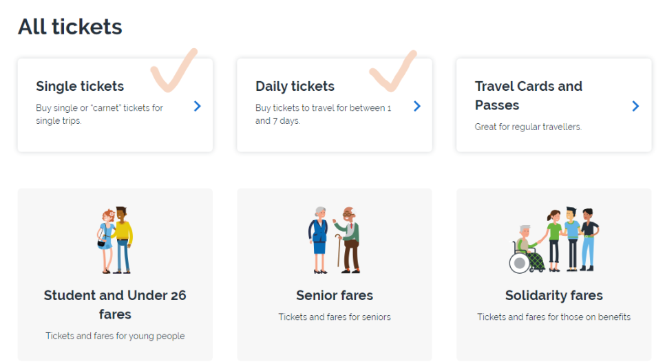Click 'Tickets and fares for seniors' text
The height and width of the screenshot is (364, 665).
pyautogui.click(x=335, y=317)
